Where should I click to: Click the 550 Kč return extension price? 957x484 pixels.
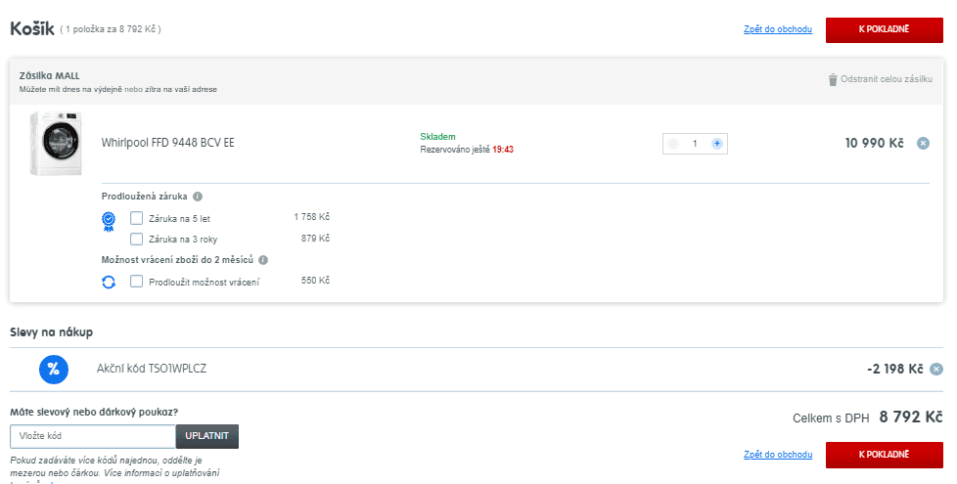point(315,281)
